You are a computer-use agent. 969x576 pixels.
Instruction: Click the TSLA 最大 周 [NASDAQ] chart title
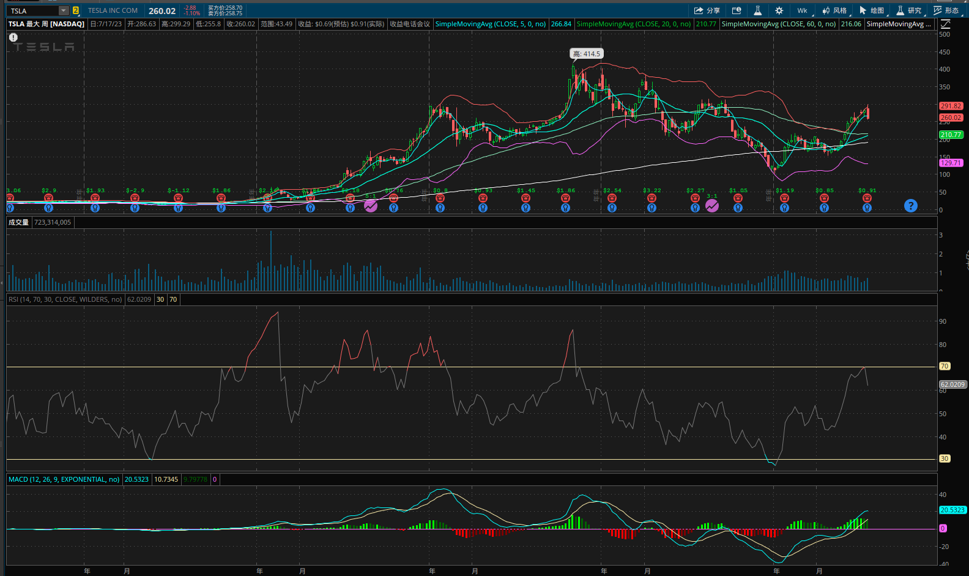click(x=46, y=24)
